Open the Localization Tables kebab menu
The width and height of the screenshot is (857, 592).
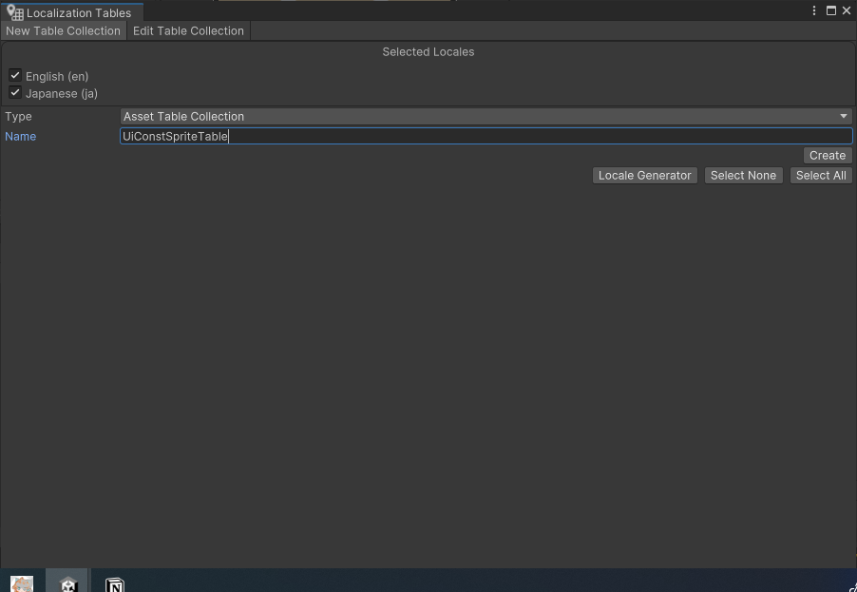point(814,11)
